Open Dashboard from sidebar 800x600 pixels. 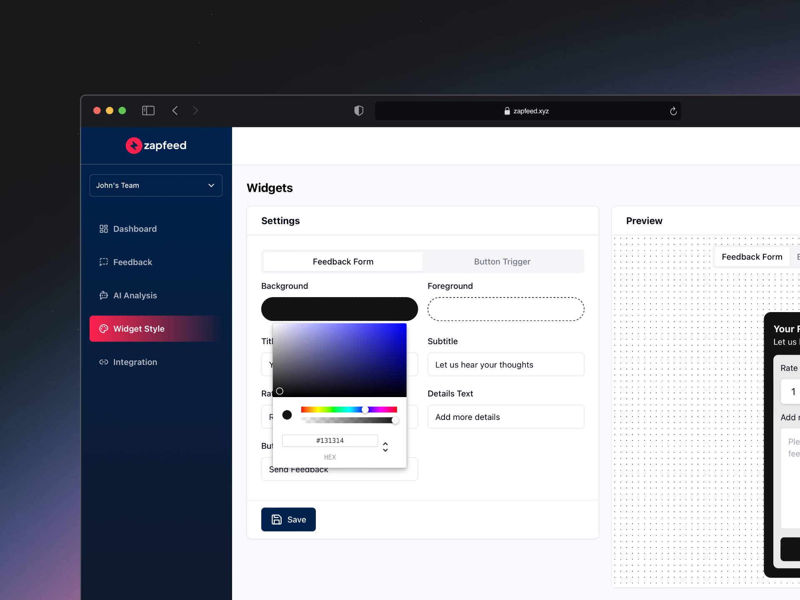pos(135,229)
